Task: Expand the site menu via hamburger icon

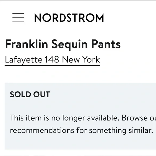Action: 18,17
